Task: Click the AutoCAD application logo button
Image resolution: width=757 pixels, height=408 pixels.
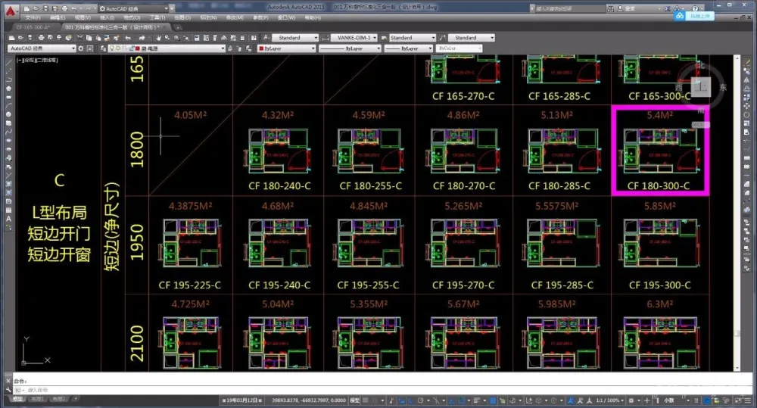Action: pos(8,10)
